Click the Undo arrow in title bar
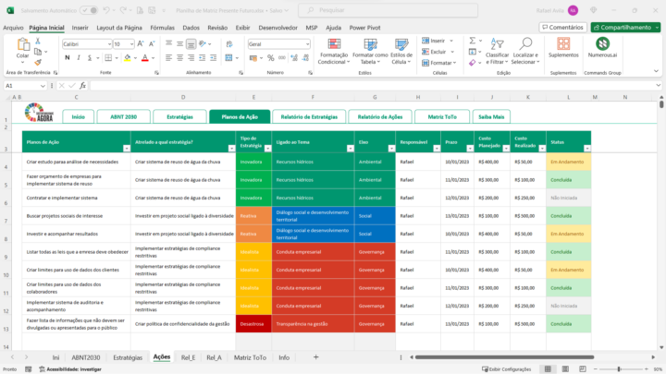 (x=106, y=10)
